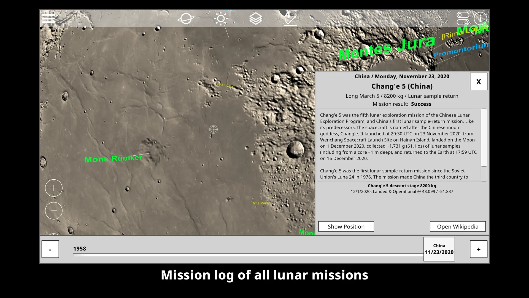
Task: Click the planet/solar system icon
Action: pyautogui.click(x=186, y=18)
